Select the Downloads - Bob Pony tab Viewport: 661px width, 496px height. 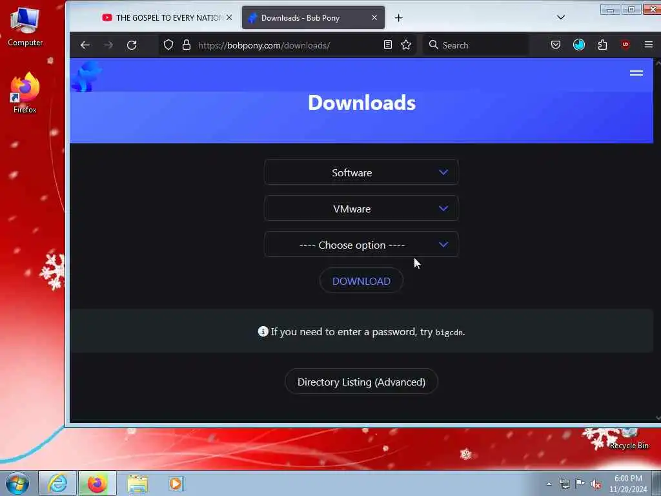click(x=313, y=17)
